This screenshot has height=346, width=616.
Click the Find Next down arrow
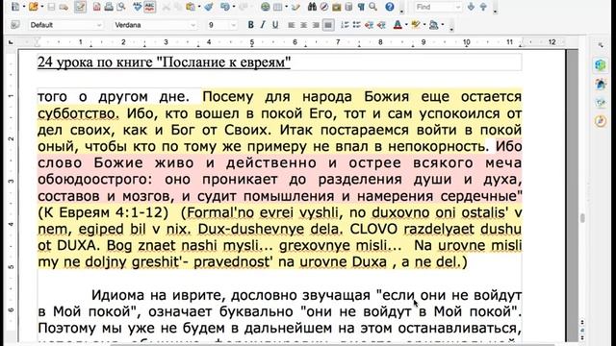471,7
